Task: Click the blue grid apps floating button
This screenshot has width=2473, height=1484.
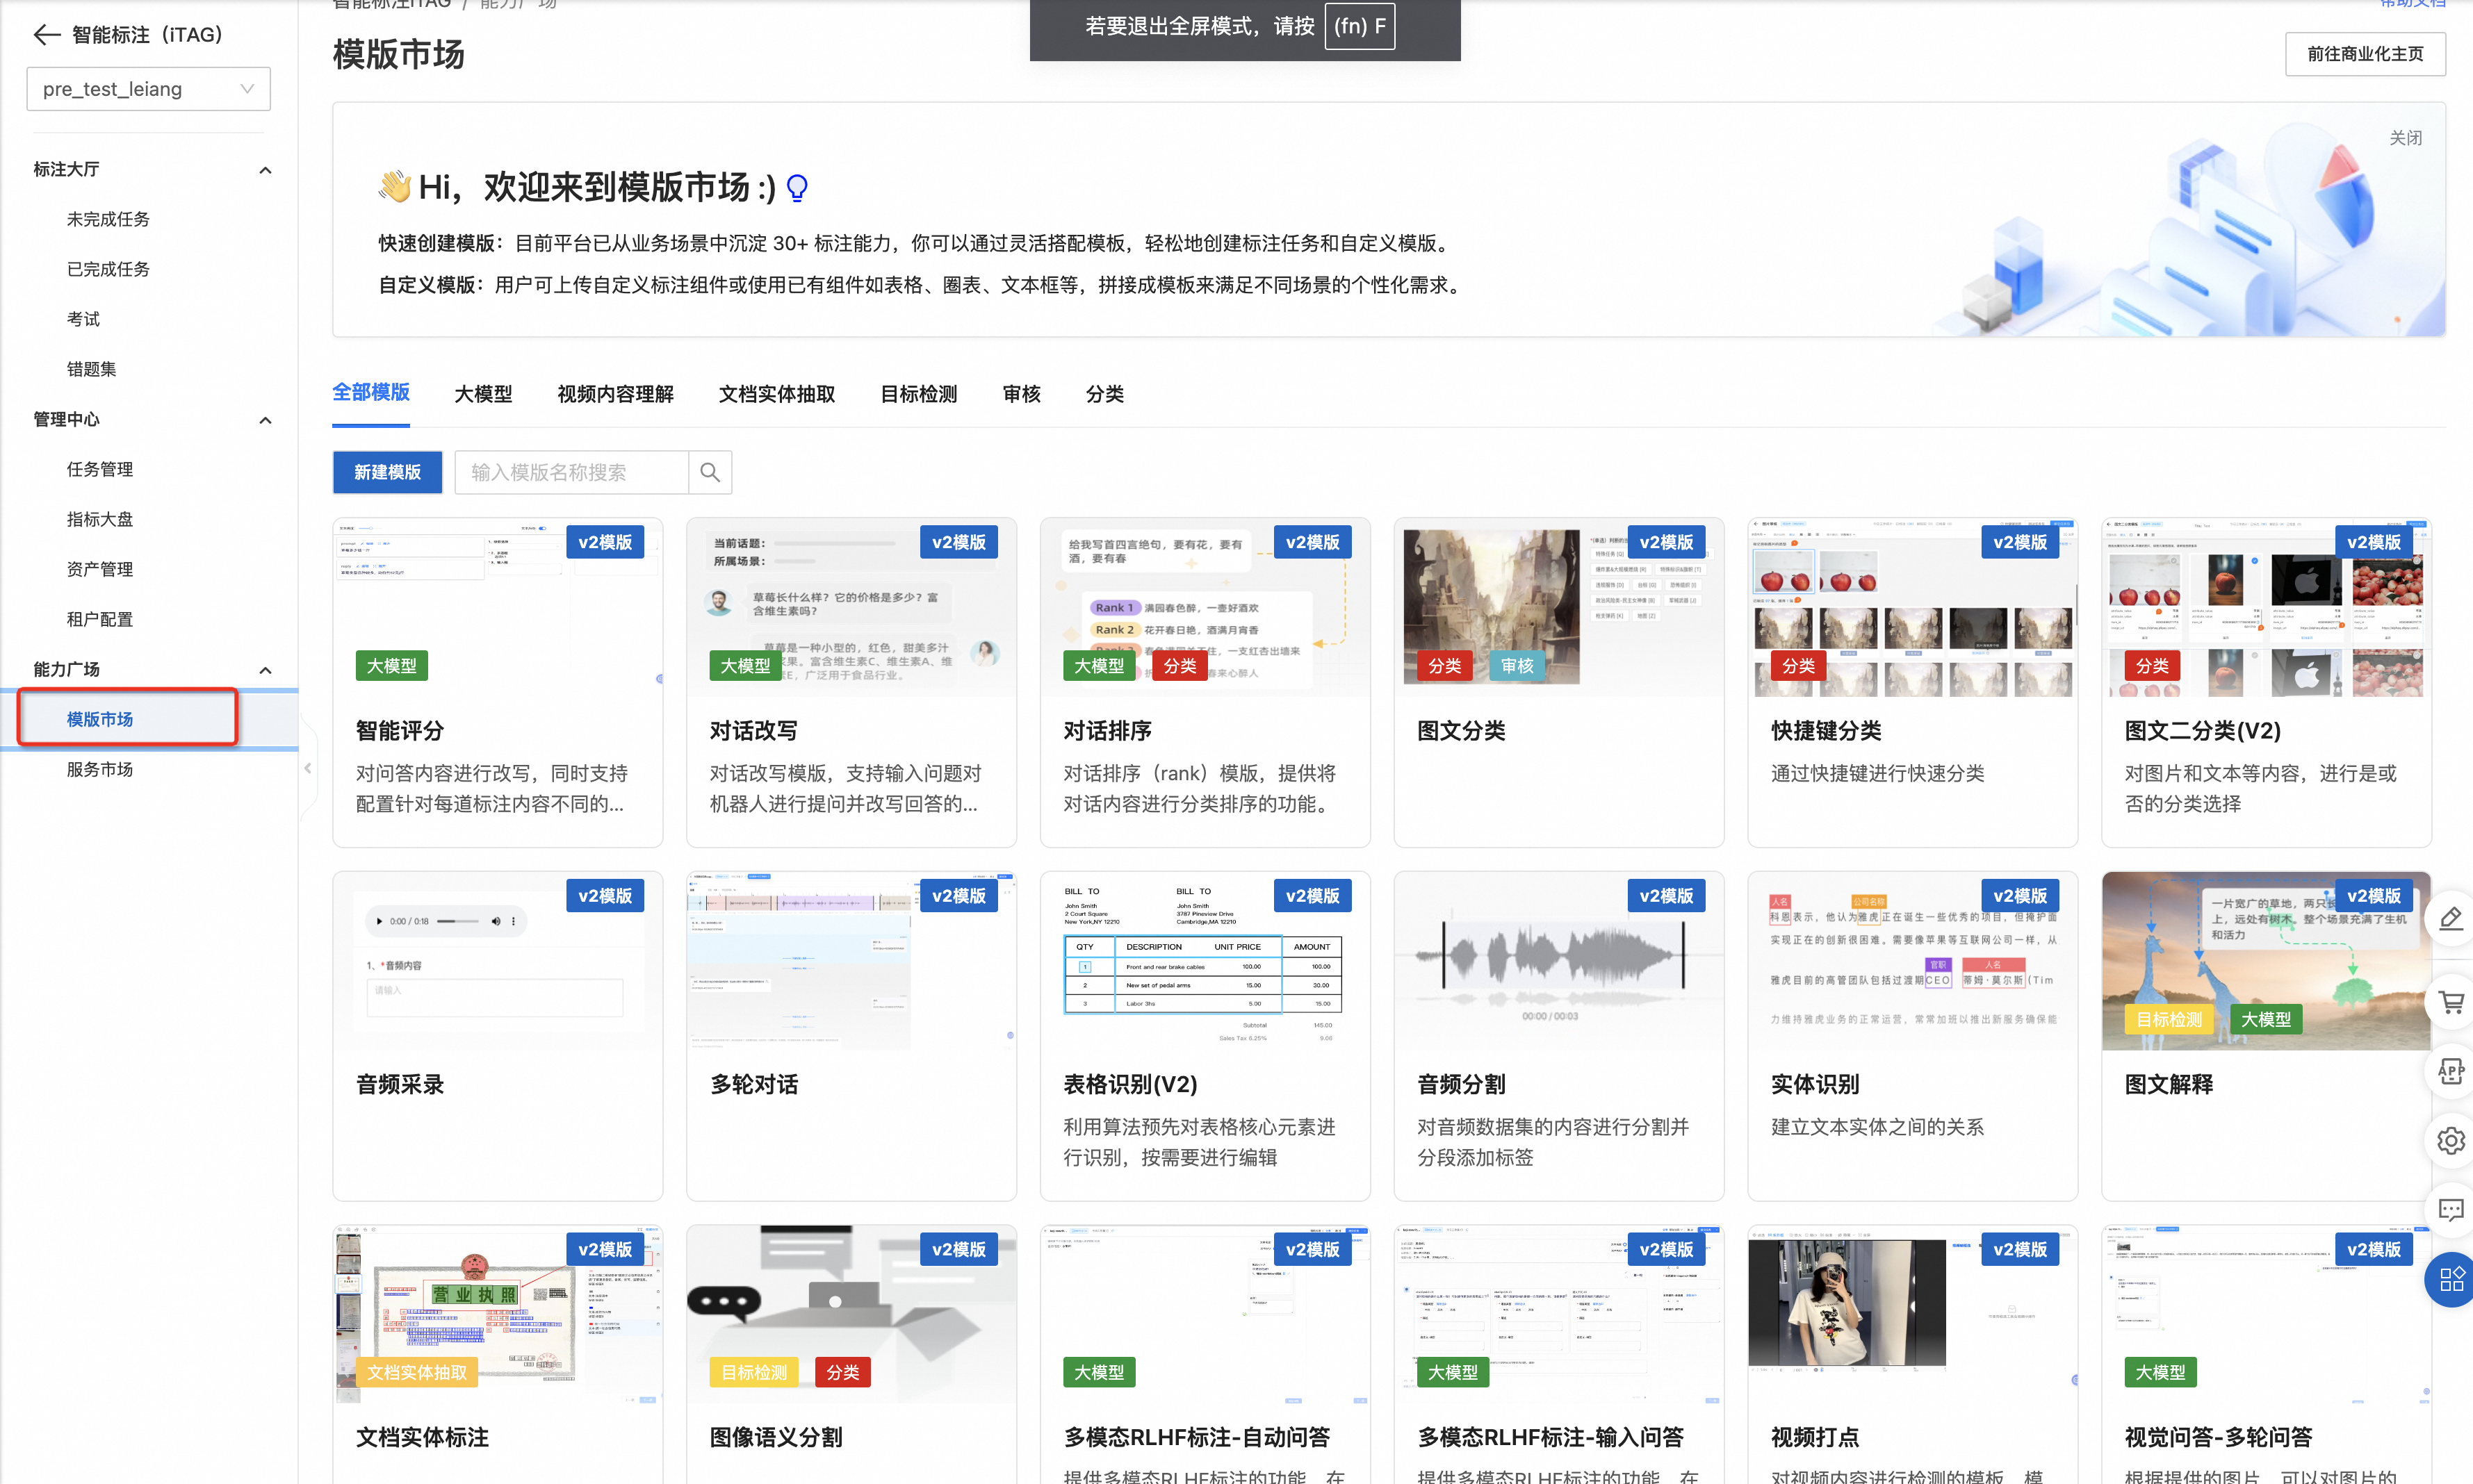Action: click(2450, 1279)
